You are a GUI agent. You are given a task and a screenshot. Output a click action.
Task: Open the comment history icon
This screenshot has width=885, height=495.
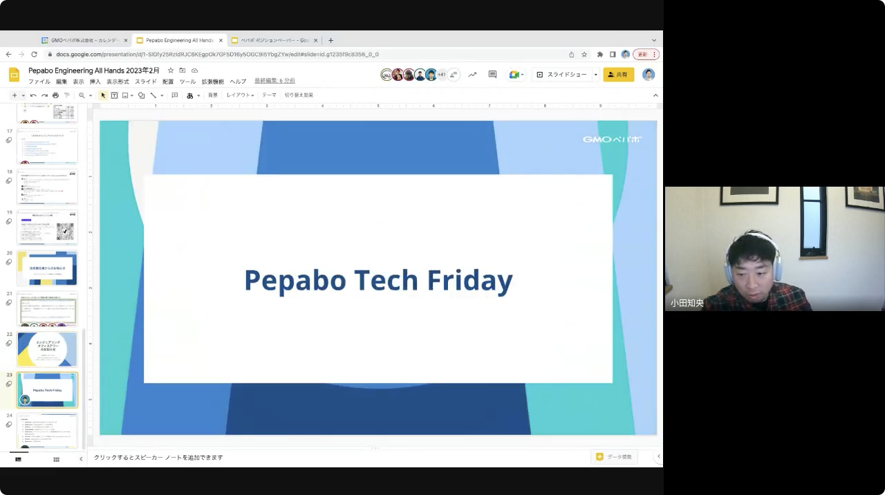click(x=492, y=75)
